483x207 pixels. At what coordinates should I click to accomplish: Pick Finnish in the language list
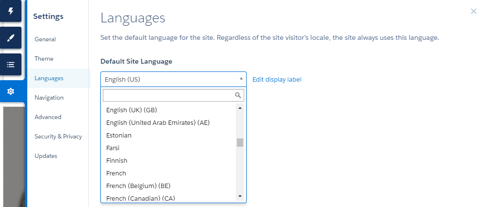[x=116, y=161]
